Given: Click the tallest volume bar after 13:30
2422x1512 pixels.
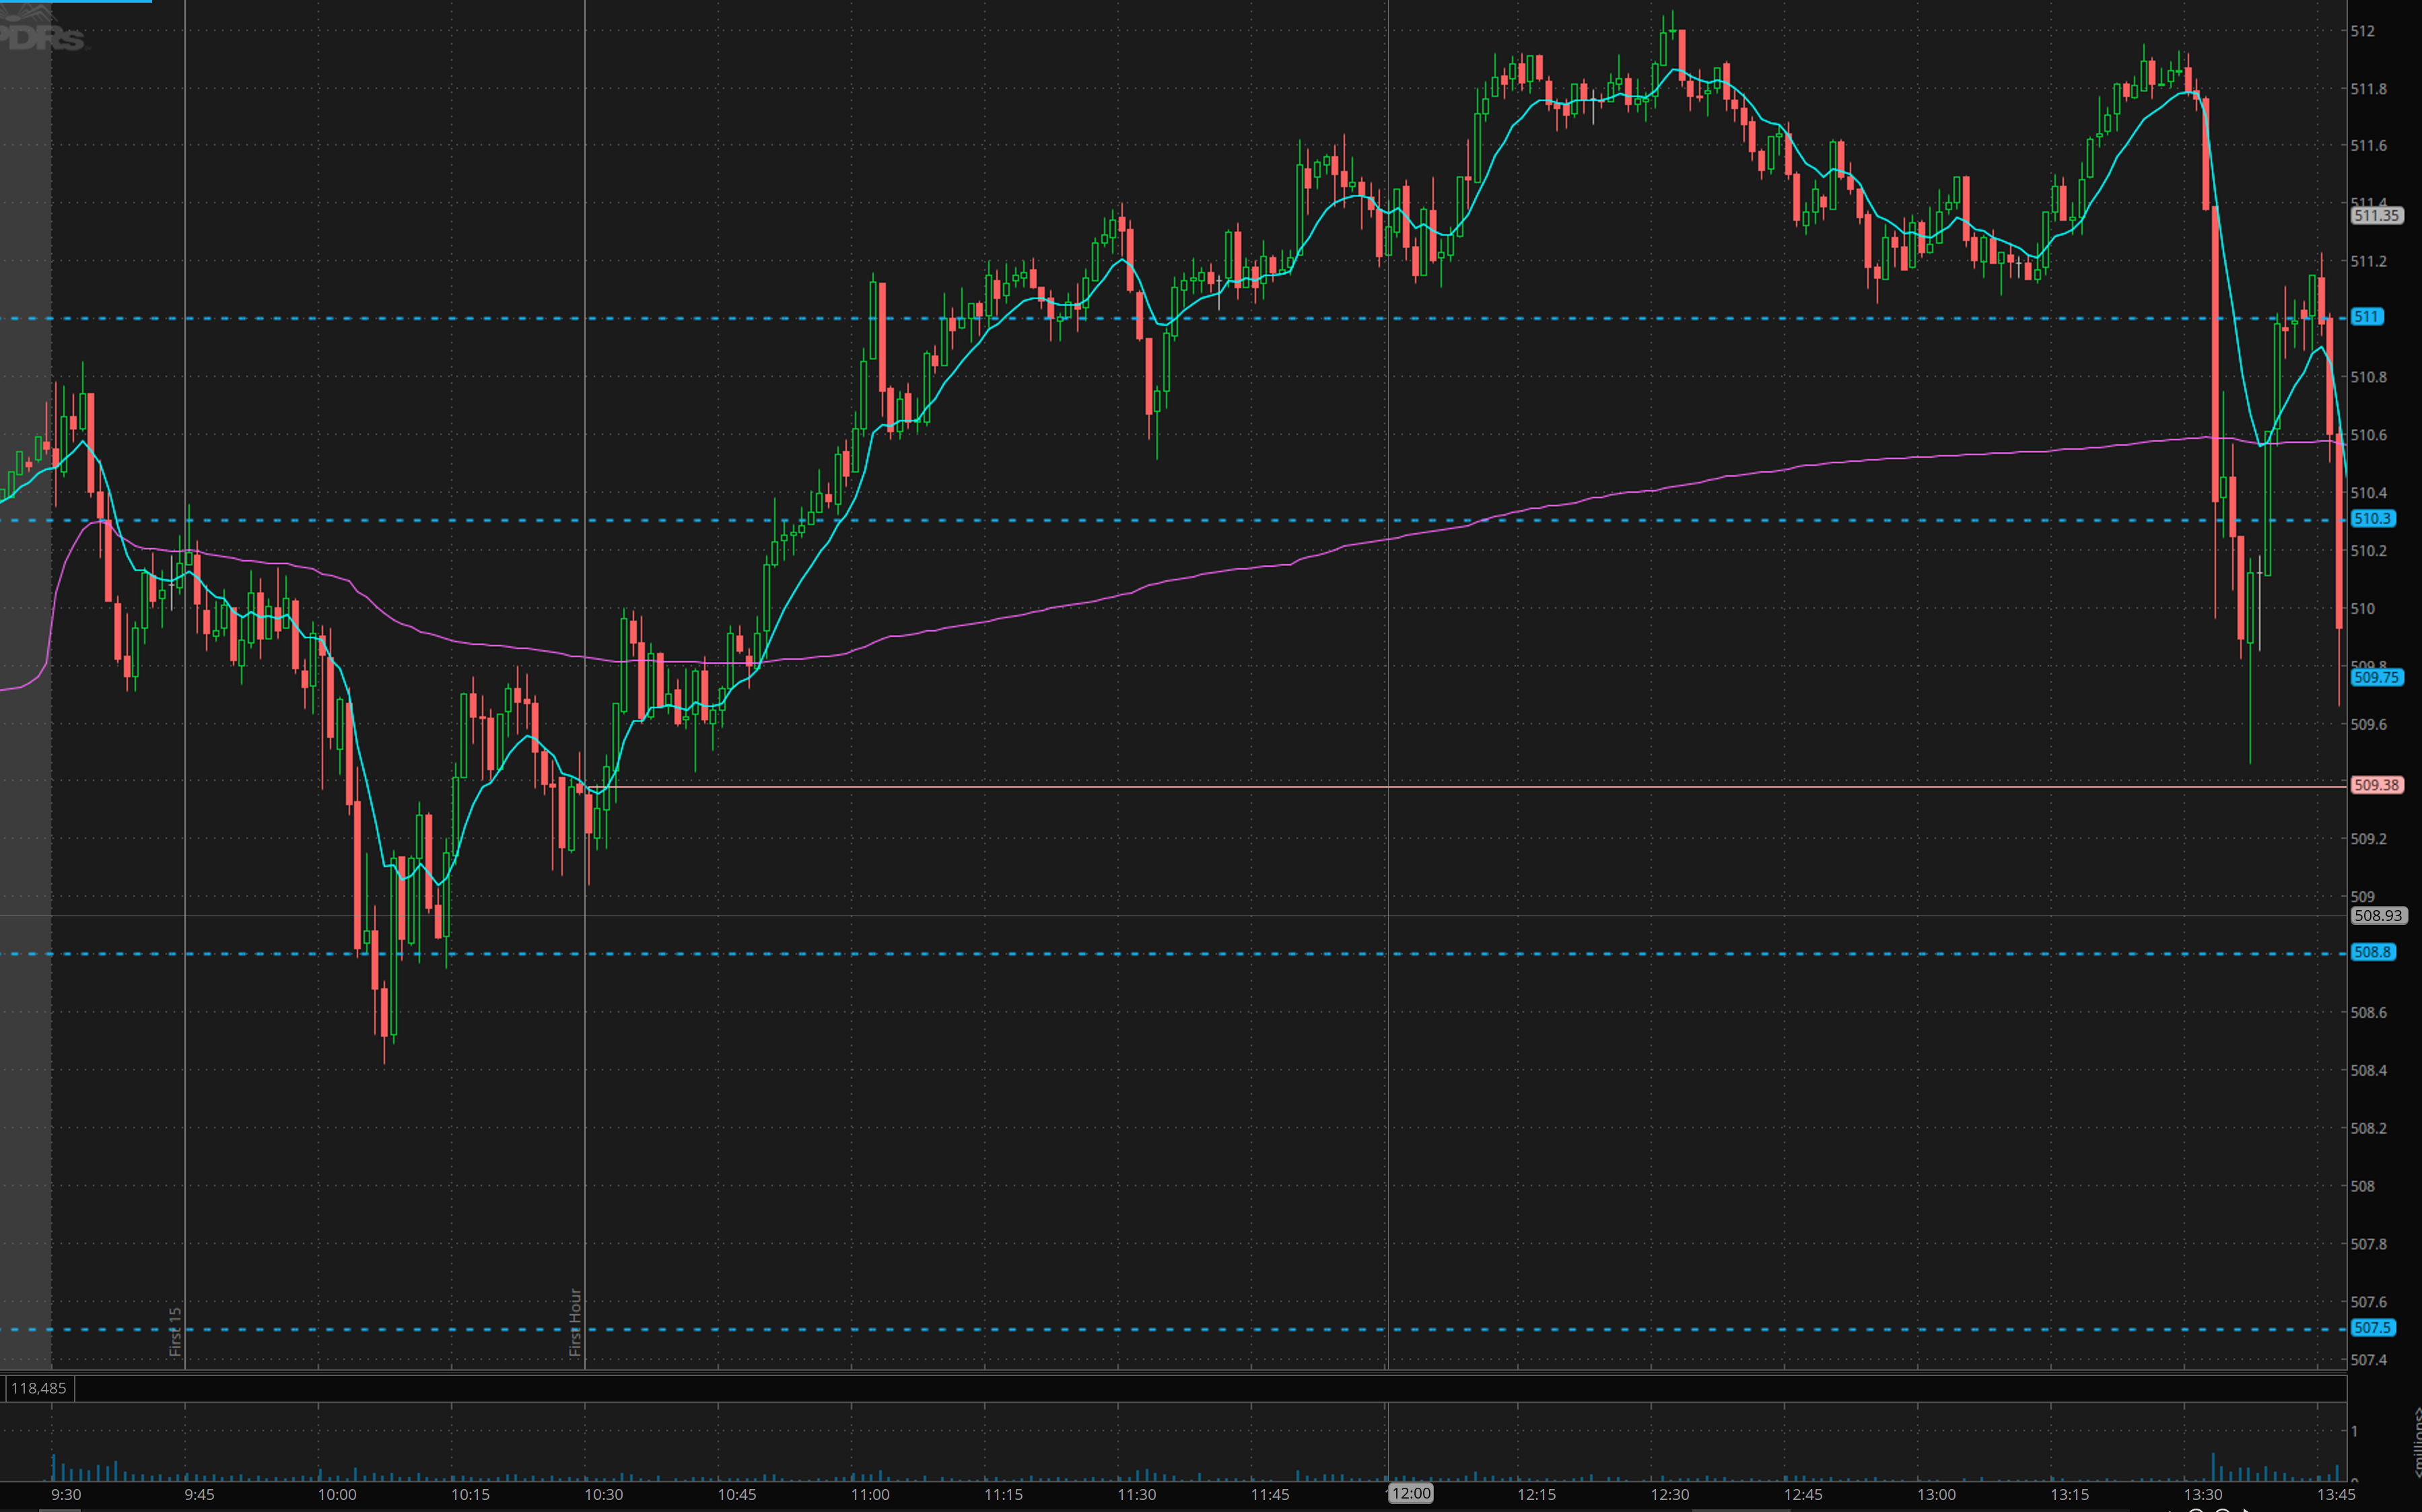Looking at the screenshot, I should point(2213,1467).
